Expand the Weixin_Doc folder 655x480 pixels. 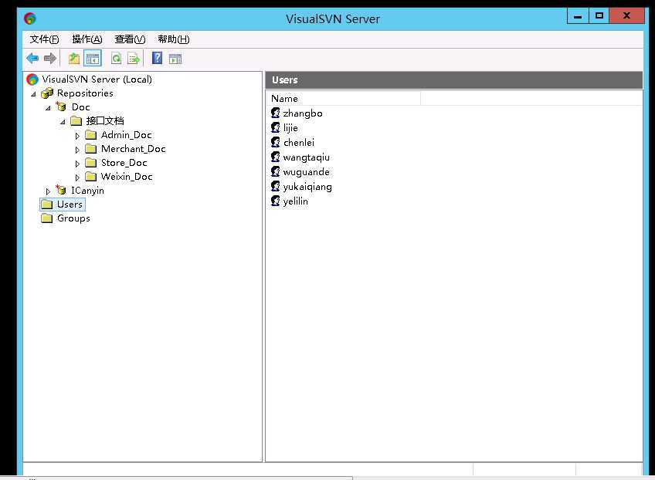point(77,177)
